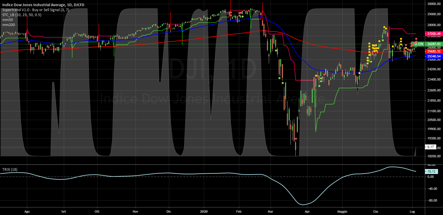Click the 25340.54 blue price tag
This screenshot has width=443, height=215.
click(x=434, y=56)
